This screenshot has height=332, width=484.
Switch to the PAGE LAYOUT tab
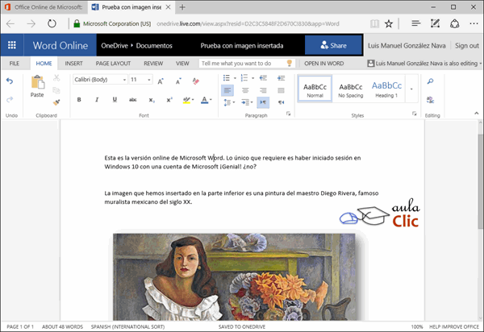113,64
